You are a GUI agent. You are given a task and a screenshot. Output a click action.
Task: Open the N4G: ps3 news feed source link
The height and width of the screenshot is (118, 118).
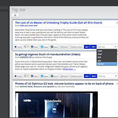point(29,26)
